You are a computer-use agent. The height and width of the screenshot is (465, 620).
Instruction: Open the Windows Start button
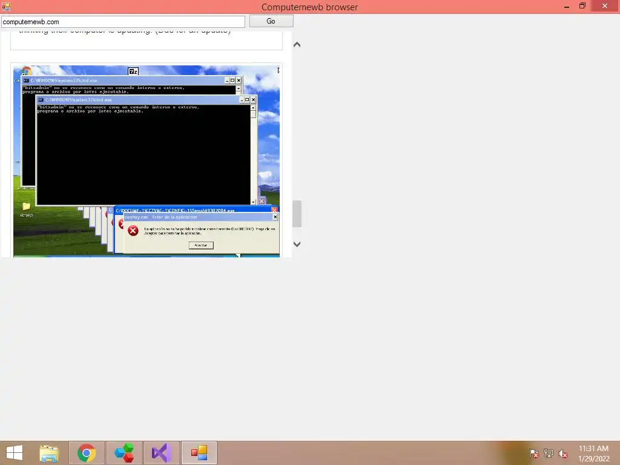[x=15, y=453]
